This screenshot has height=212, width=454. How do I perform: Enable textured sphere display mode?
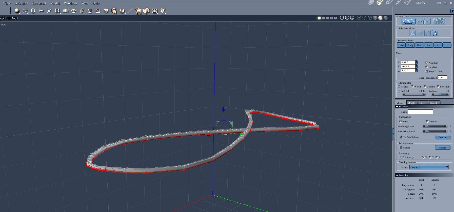(386, 18)
